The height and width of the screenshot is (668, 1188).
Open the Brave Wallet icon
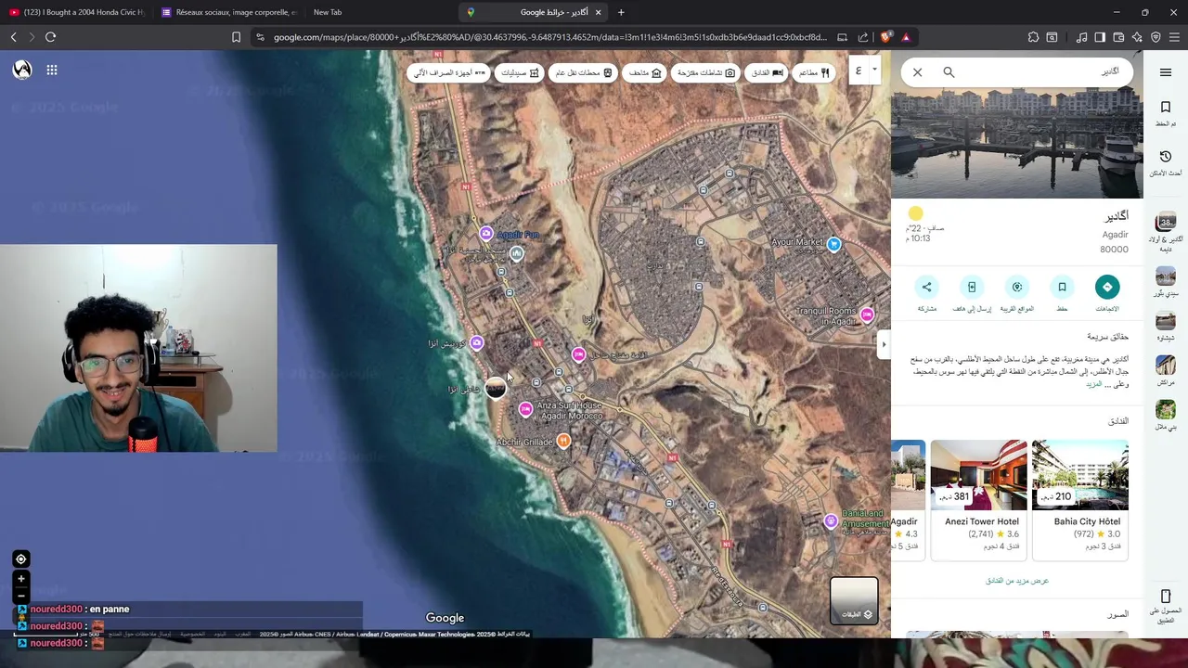pos(1118,37)
